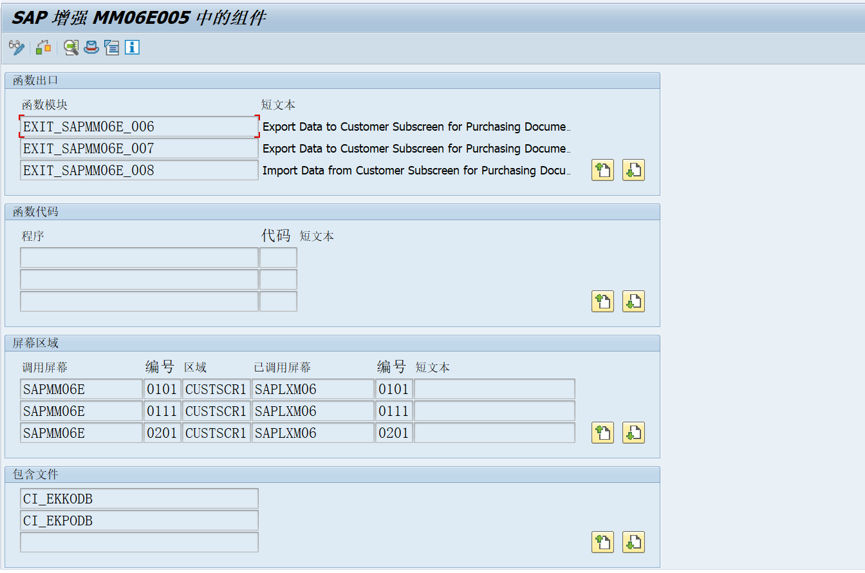The height and width of the screenshot is (573, 865).
Task: Click the CI_EKPODB include file field
Action: pyautogui.click(x=138, y=520)
